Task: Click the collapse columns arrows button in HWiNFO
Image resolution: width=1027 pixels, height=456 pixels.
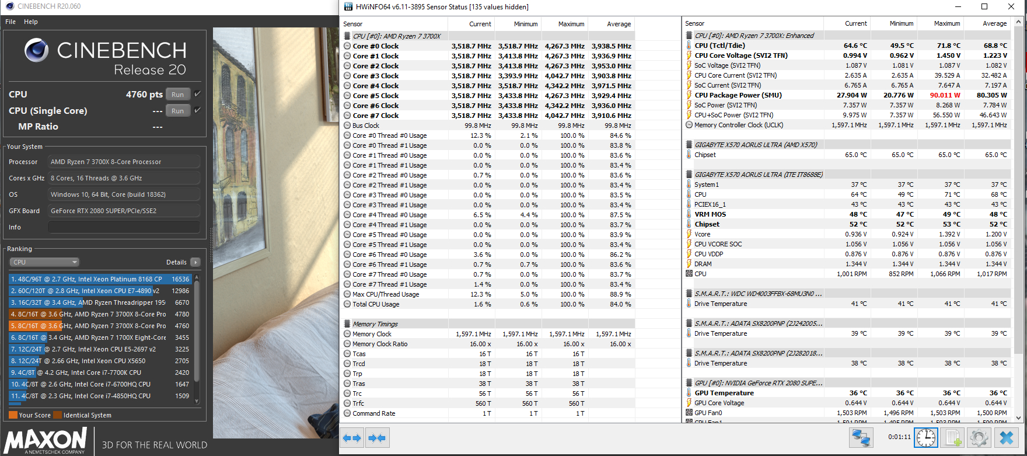Action: pos(377,438)
